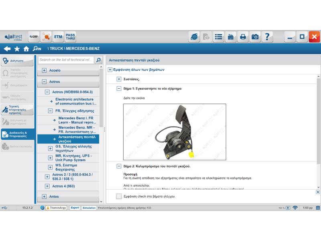Collapse the Actros (WDB950.0-954.3) node

[x=47, y=92]
